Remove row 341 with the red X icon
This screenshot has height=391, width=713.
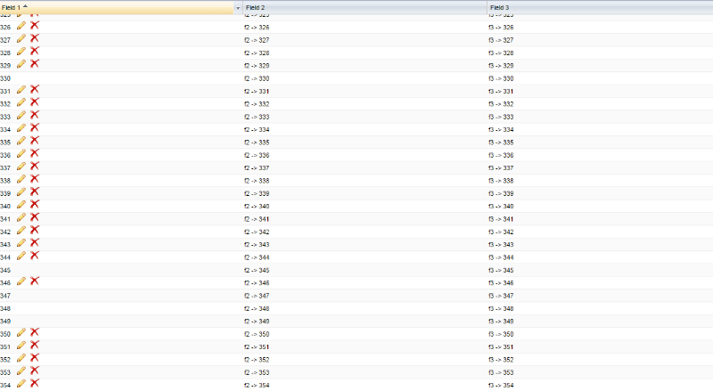[35, 217]
